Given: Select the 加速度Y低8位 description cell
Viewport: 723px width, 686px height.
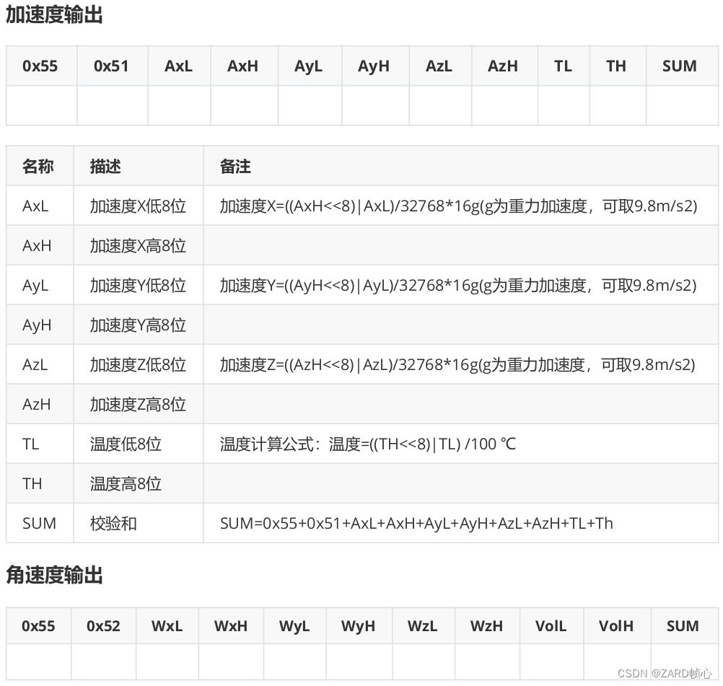Looking at the screenshot, I should (139, 285).
